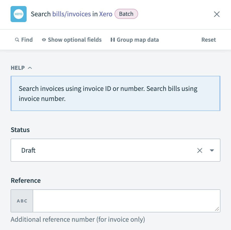Click the resize handle on the Reference textarea
This screenshot has height=230, width=231.
pos(217,209)
